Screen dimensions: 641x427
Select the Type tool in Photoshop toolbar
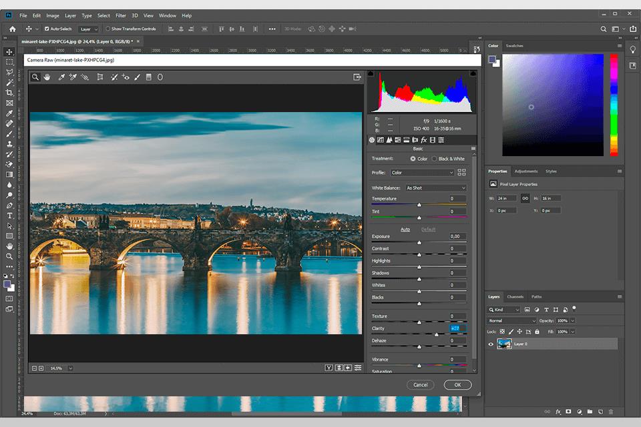tap(9, 216)
